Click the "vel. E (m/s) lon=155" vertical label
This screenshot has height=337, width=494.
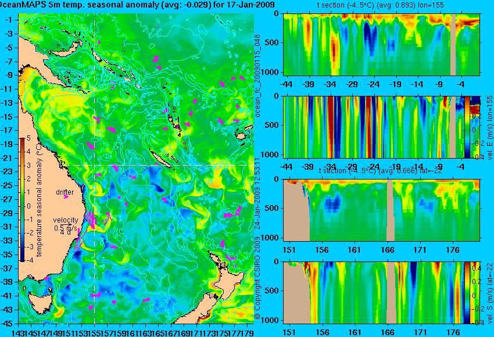click(490, 127)
